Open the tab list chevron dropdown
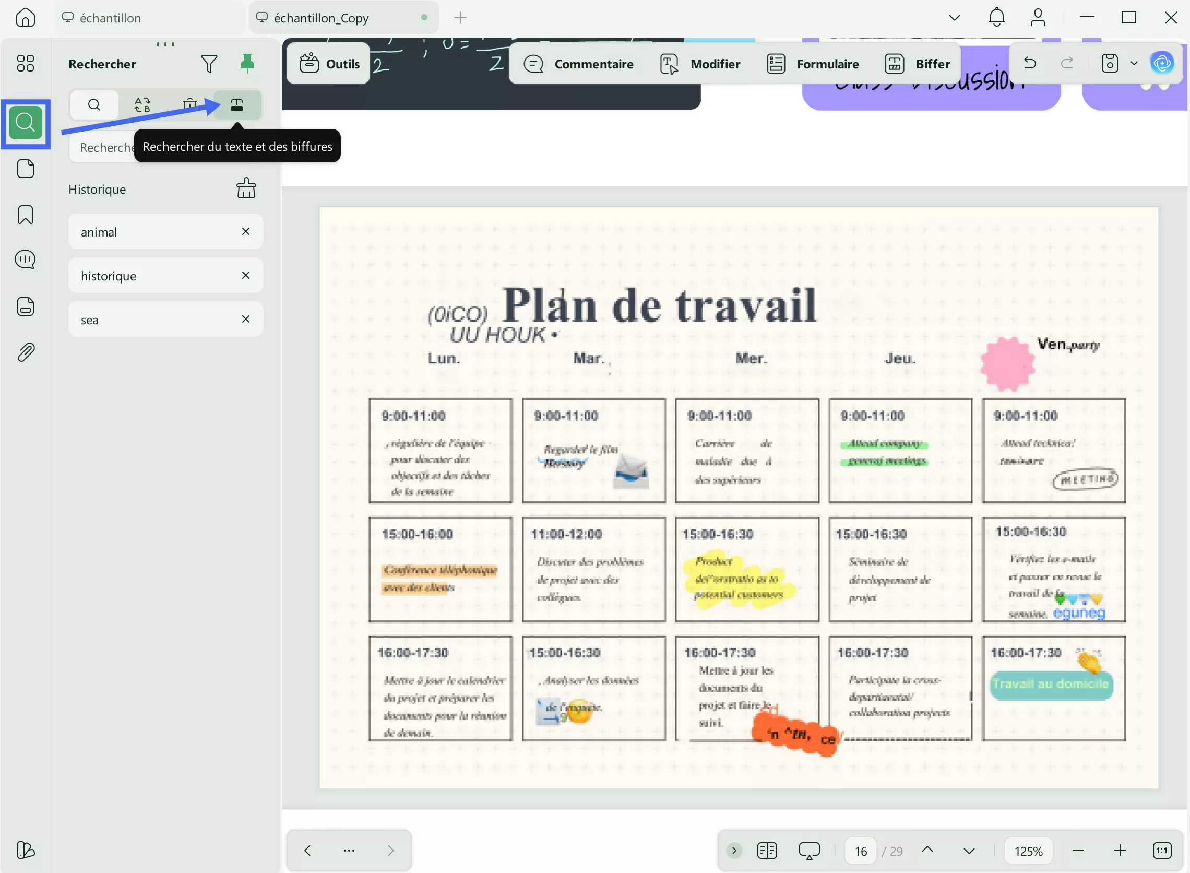This screenshot has width=1190, height=873. 954,18
